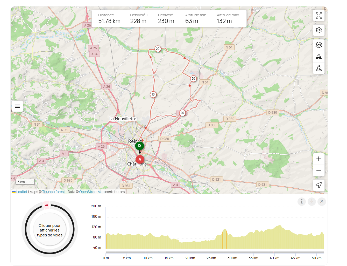Center map on my location
Viewport: 347px width, 266px height.
click(x=318, y=185)
